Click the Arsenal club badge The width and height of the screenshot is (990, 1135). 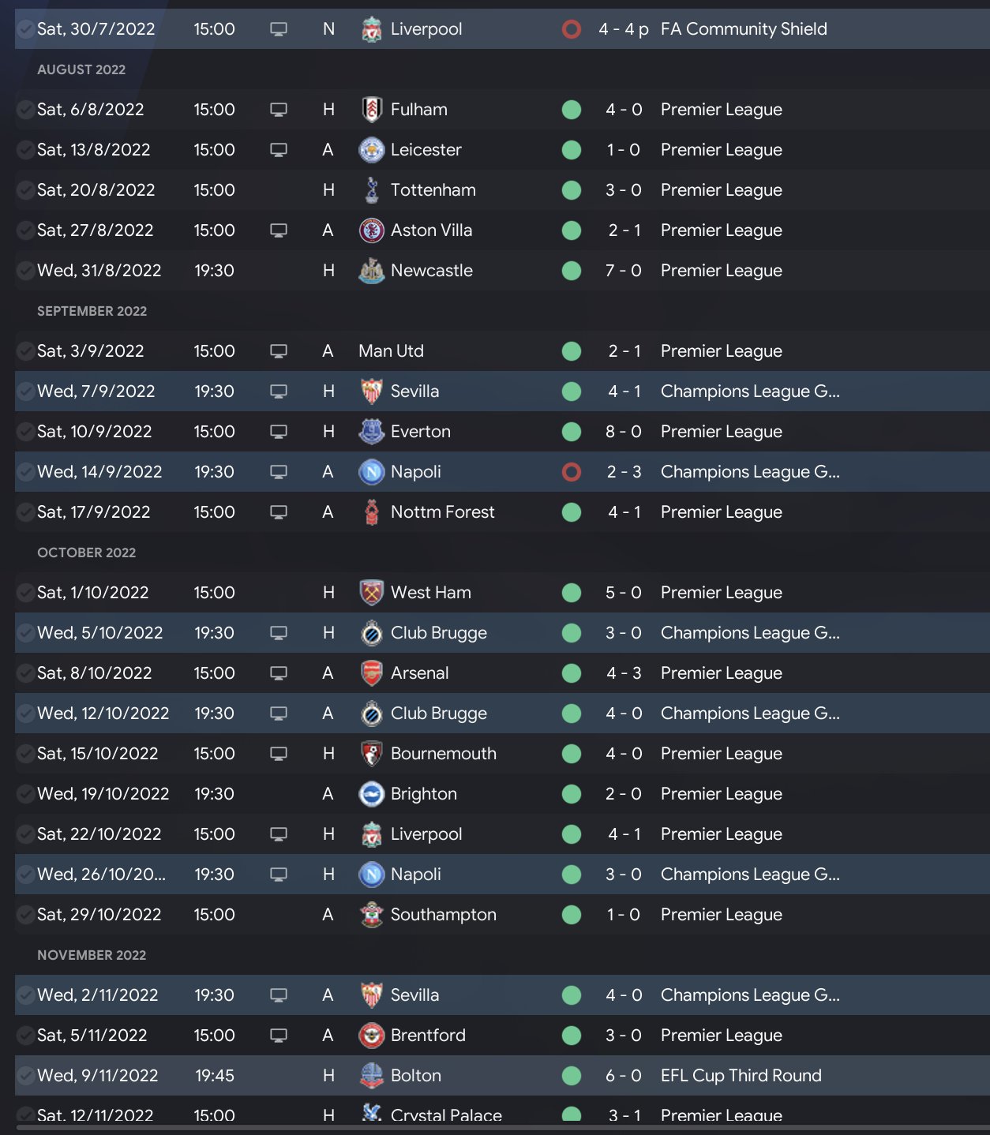coord(371,673)
